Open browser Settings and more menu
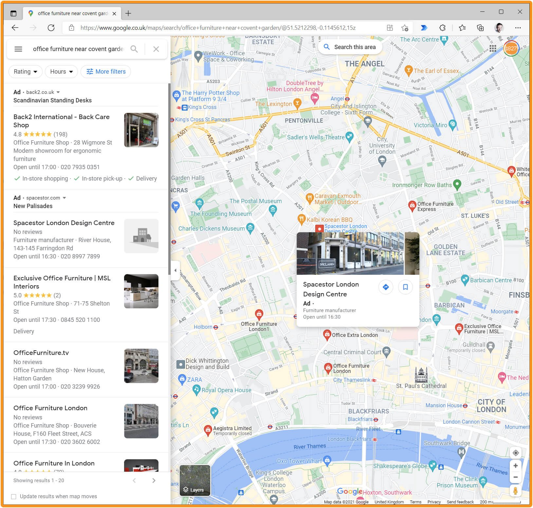Viewport: 533px width, 508px height. [x=518, y=28]
